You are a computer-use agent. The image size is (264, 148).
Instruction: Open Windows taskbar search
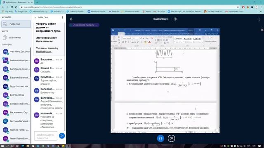point(7,146)
